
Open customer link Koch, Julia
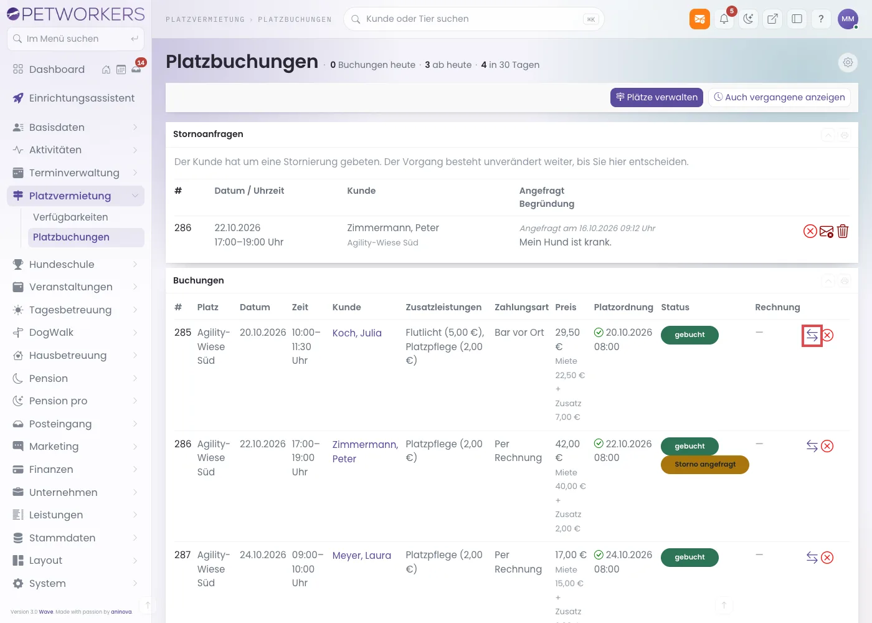(x=357, y=333)
